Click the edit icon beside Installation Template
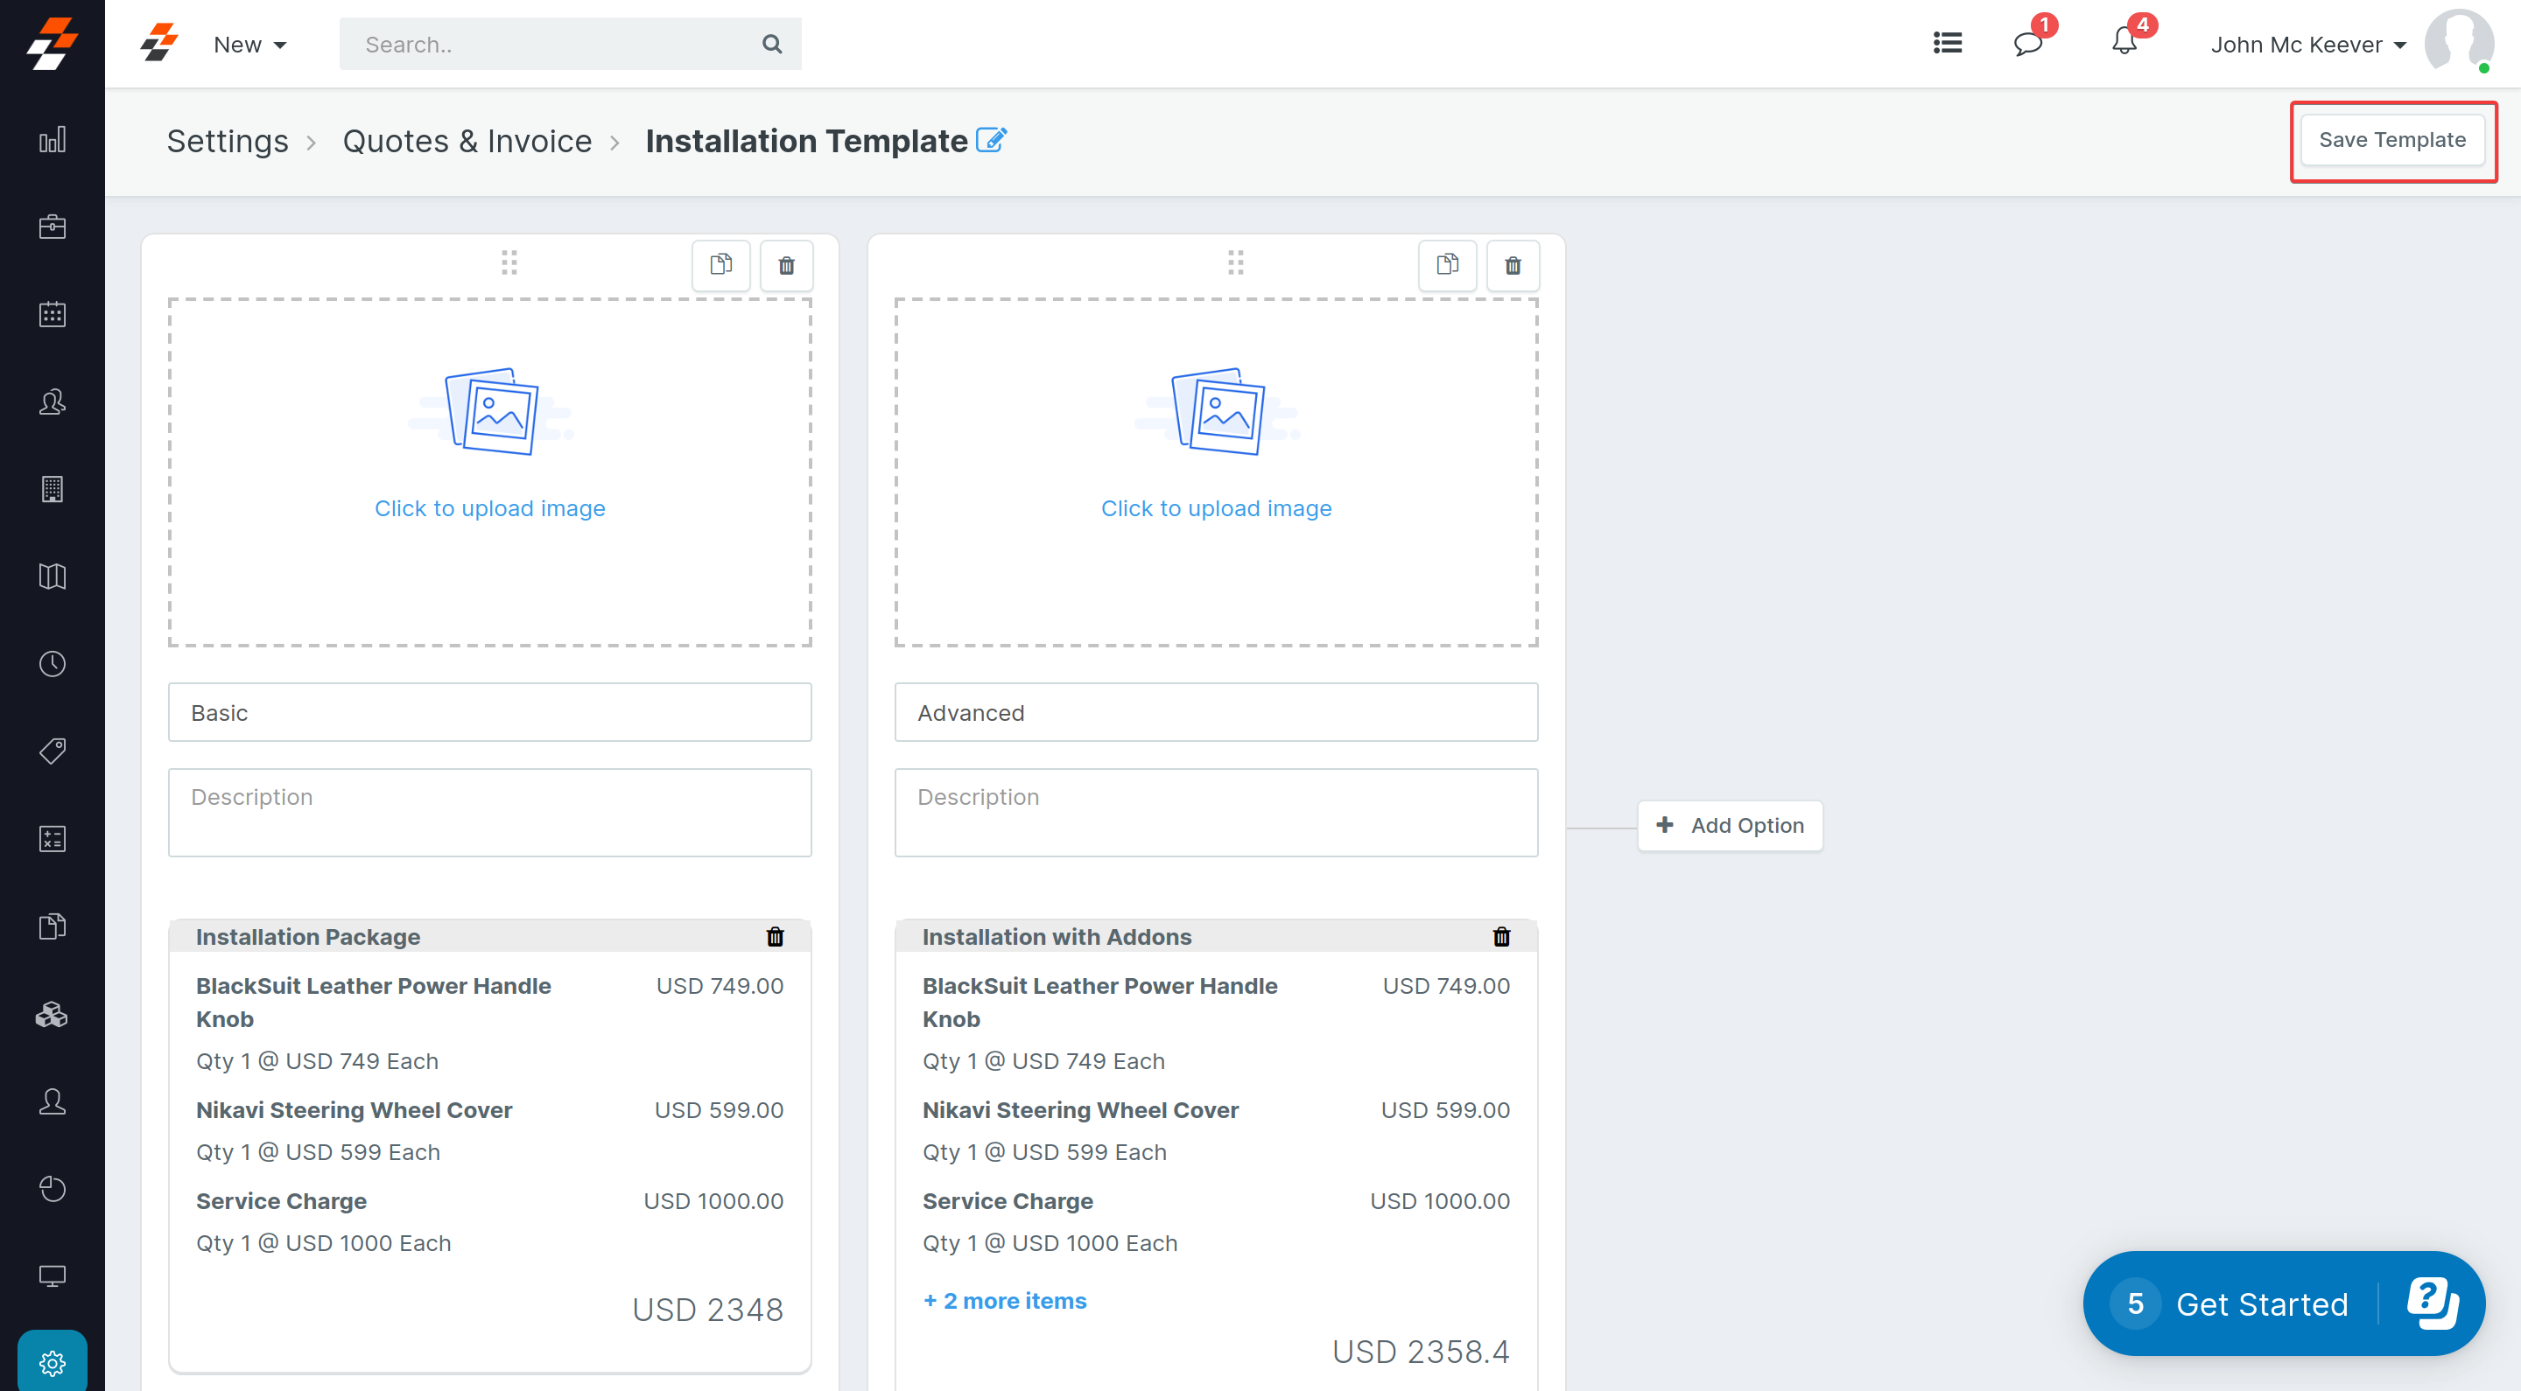Image resolution: width=2521 pixels, height=1391 pixels. tap(990, 140)
